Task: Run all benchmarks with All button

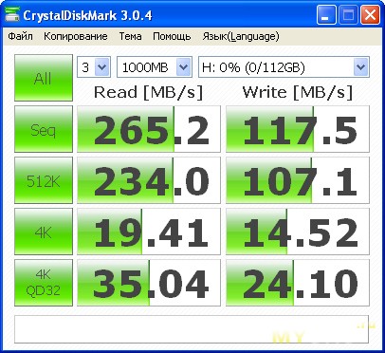Action: (x=44, y=78)
